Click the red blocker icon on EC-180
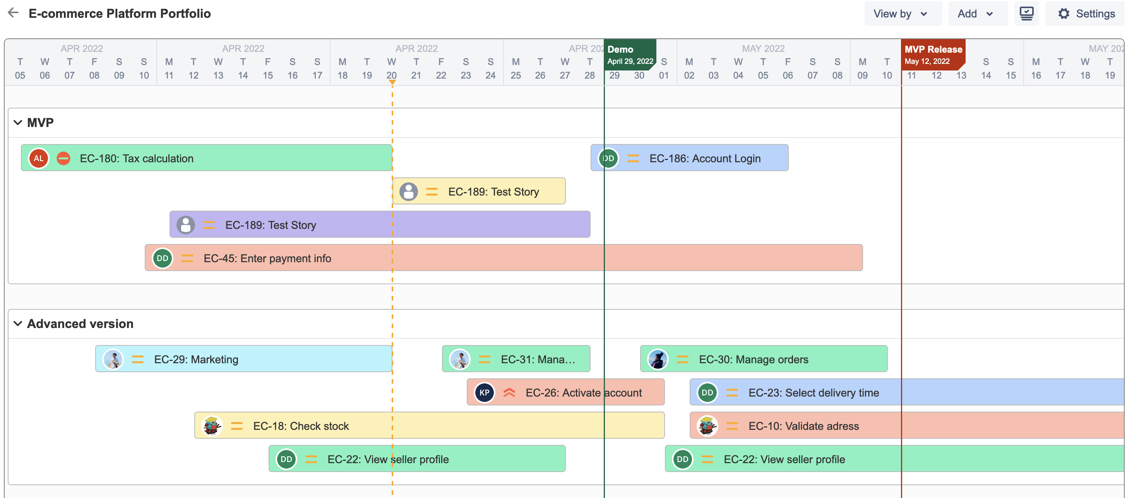This screenshot has width=1127, height=498. click(63, 158)
